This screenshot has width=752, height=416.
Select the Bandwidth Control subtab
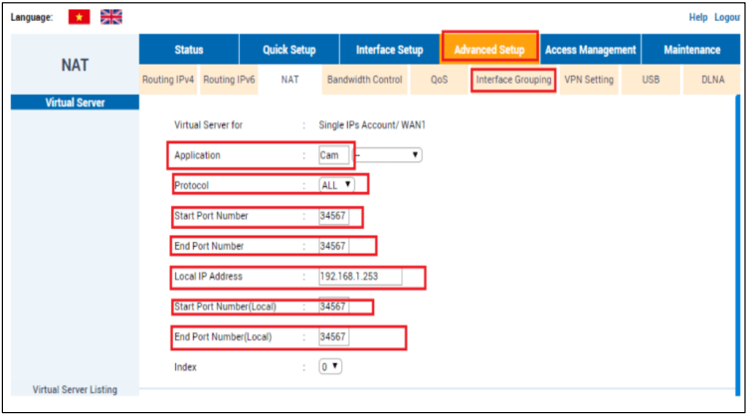click(364, 79)
